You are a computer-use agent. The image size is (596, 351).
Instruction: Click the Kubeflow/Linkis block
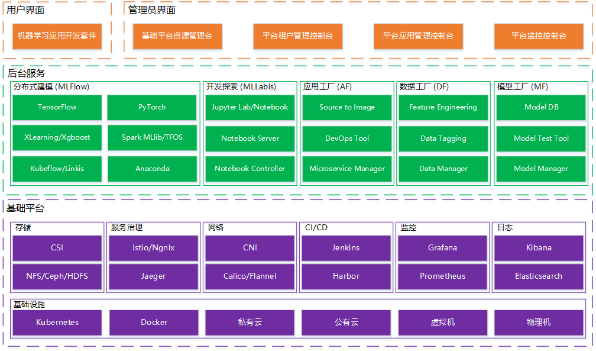[x=57, y=169]
